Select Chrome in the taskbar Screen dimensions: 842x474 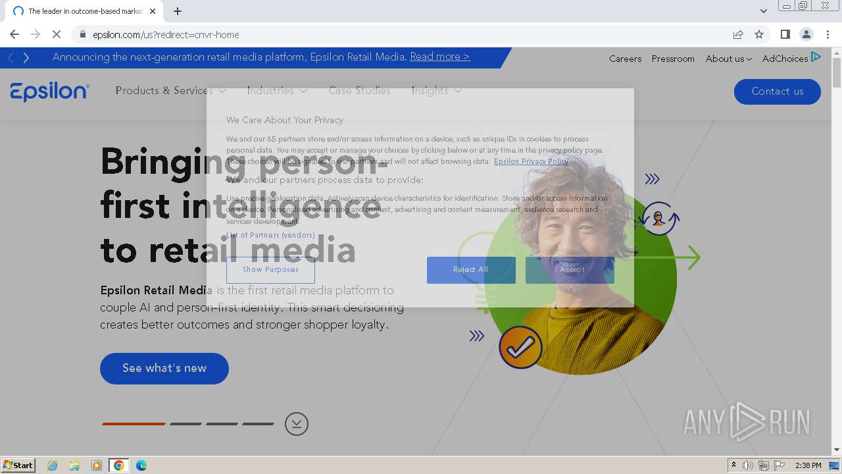pos(119,465)
